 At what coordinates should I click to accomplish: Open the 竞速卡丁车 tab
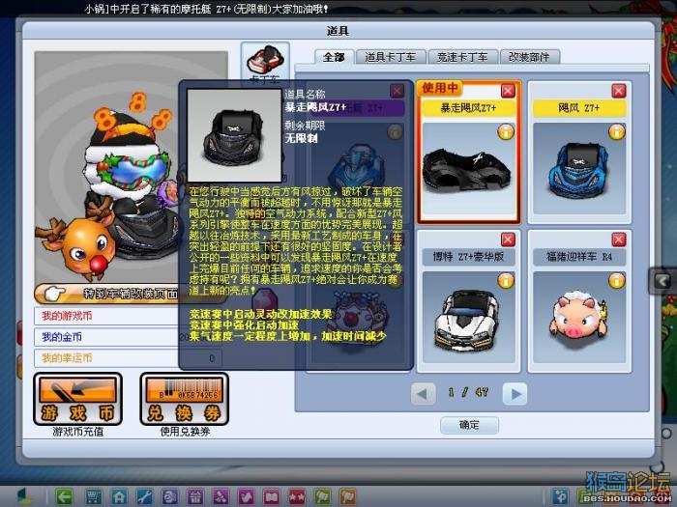coord(462,57)
